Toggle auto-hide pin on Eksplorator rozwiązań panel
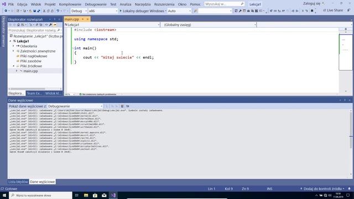The image size is (354, 199). pos(55,19)
